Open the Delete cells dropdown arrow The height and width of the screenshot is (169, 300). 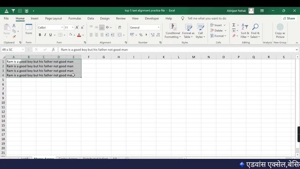click(x=225, y=31)
